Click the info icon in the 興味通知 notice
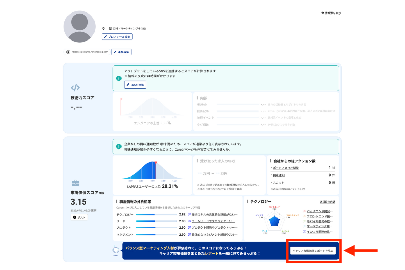The width and height of the screenshot is (405, 270). tap(119, 147)
